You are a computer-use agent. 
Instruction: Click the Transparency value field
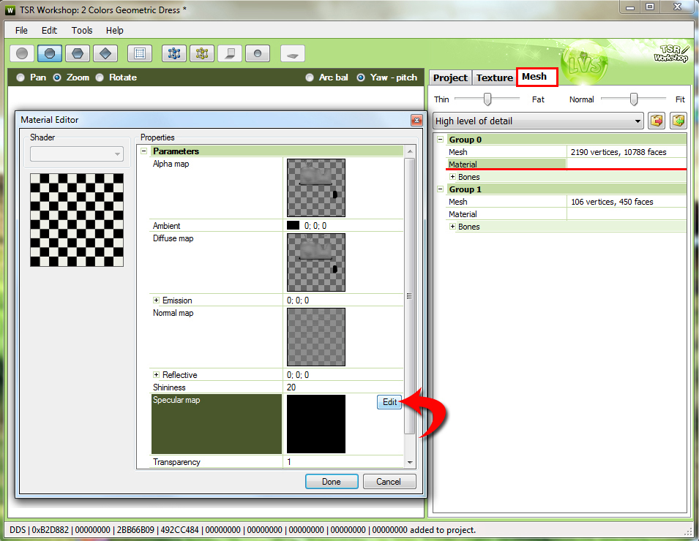[x=343, y=462]
